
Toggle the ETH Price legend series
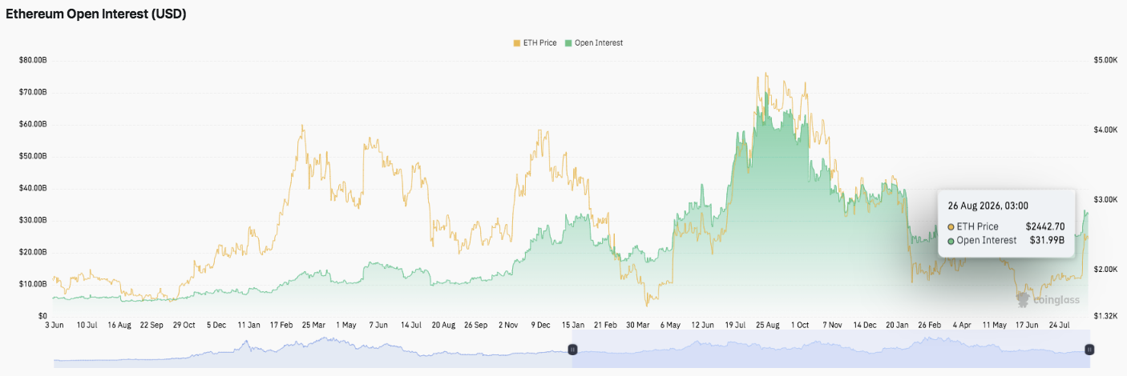(535, 42)
